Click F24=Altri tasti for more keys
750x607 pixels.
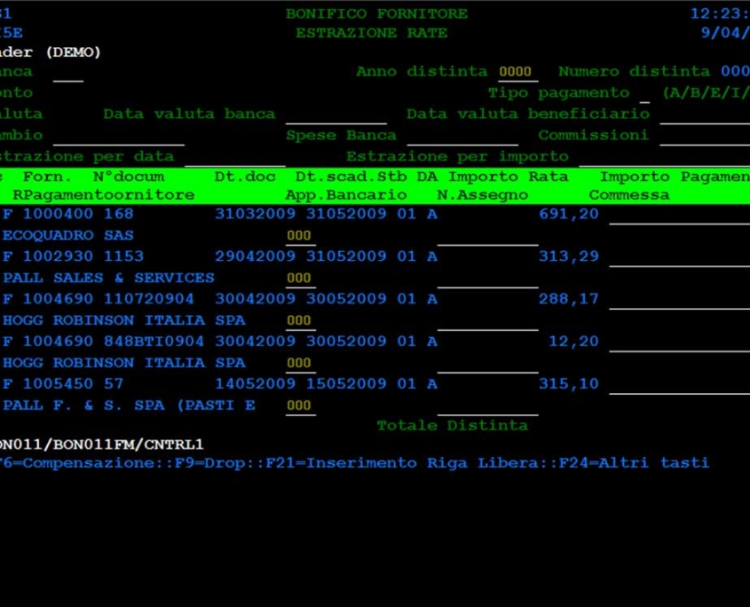point(635,462)
